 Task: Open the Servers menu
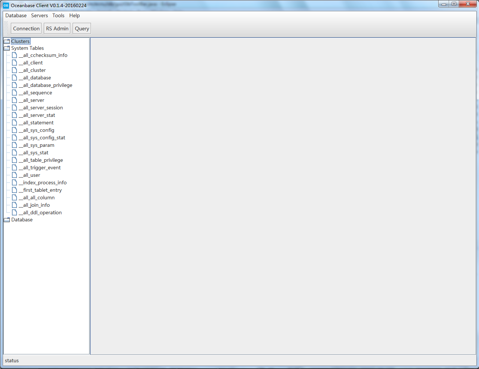39,15
